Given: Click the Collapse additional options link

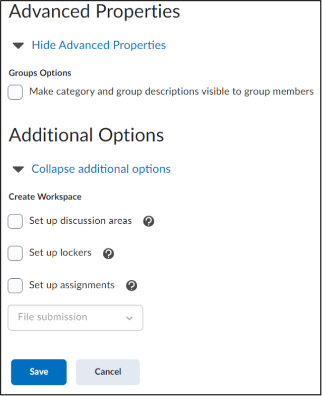Looking at the screenshot, I should pos(101,169).
